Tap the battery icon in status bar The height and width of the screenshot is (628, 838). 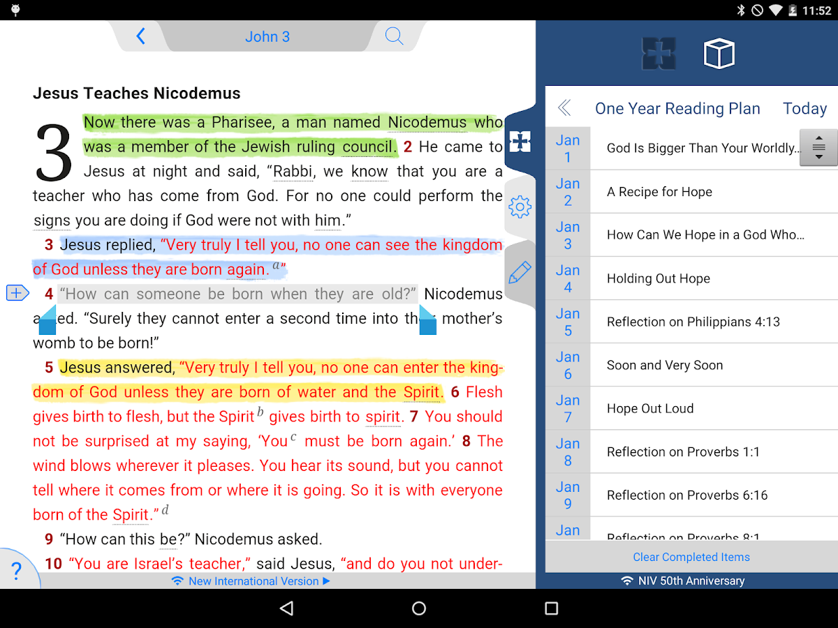(x=793, y=10)
